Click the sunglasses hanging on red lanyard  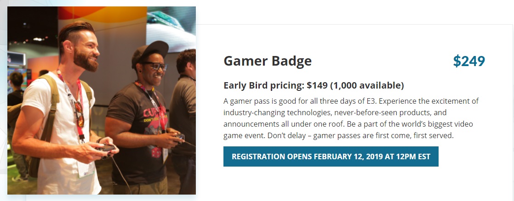click(x=80, y=114)
